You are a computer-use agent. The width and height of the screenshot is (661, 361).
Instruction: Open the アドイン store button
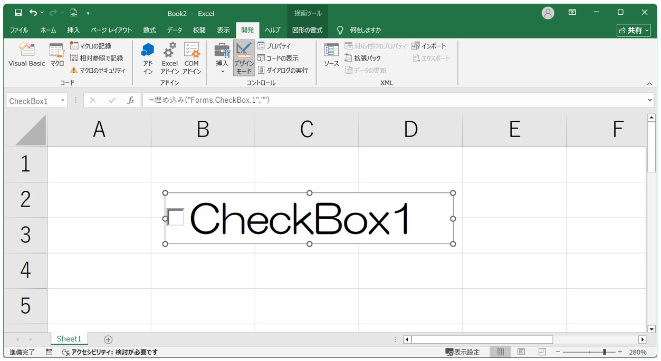[148, 58]
